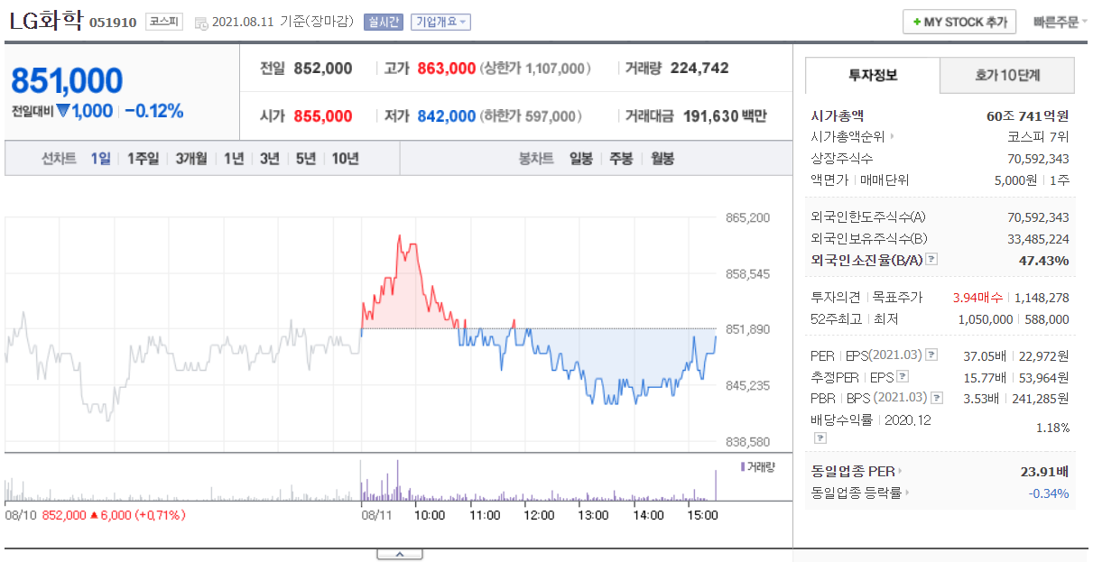This screenshot has width=1093, height=562.
Task: Expand the 빠른주문 dropdown
Action: tap(1060, 22)
